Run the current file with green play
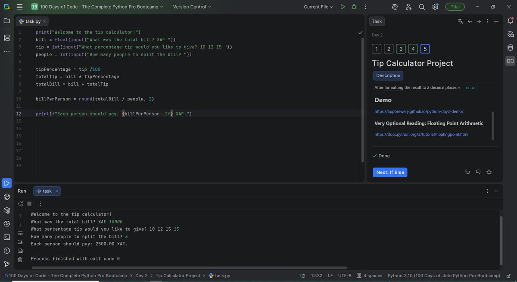Image resolution: width=517 pixels, height=282 pixels. point(343,7)
